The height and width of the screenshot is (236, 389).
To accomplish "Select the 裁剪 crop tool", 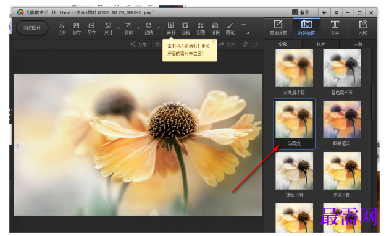I will point(128,28).
